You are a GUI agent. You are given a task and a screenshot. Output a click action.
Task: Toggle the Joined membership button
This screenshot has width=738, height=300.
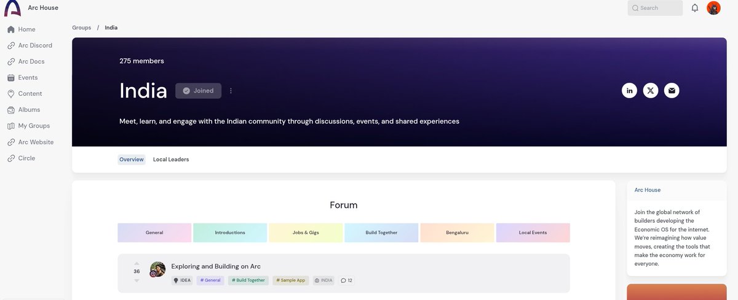coord(198,91)
